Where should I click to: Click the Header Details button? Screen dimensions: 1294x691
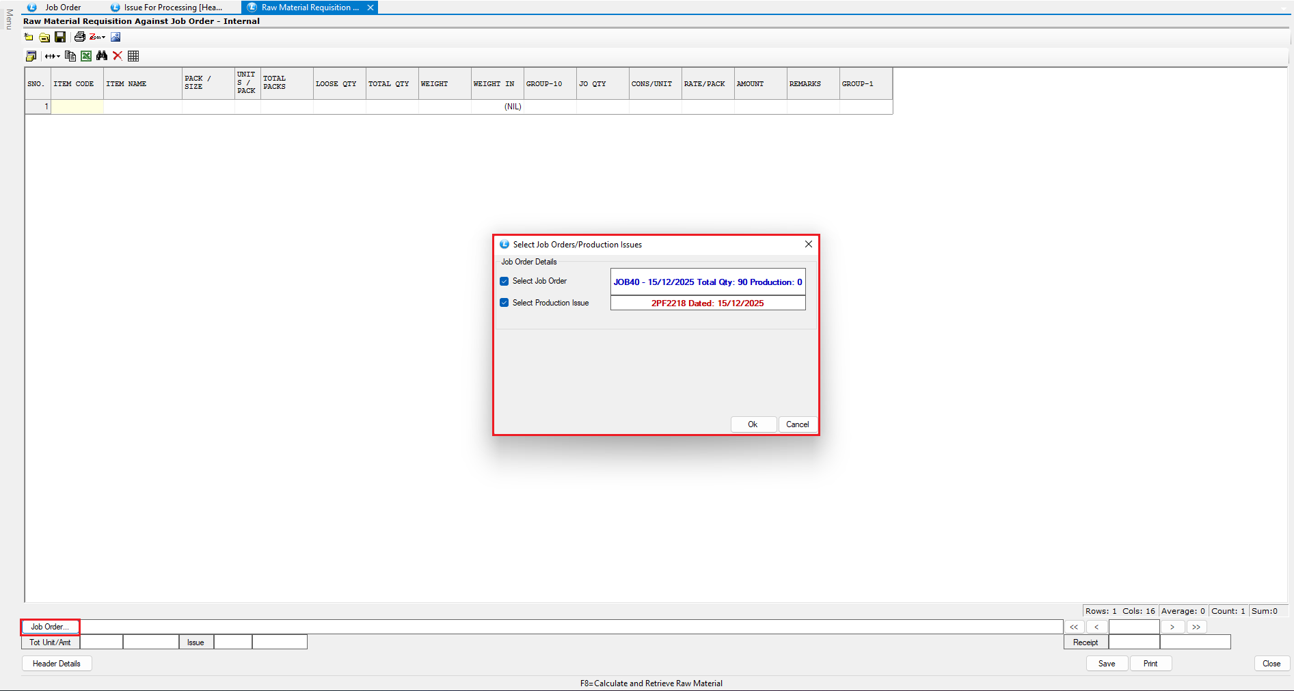57,664
